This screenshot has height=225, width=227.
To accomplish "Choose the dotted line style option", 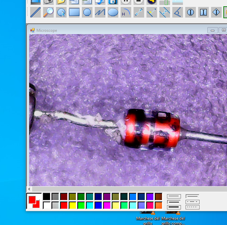I will click(193, 207).
